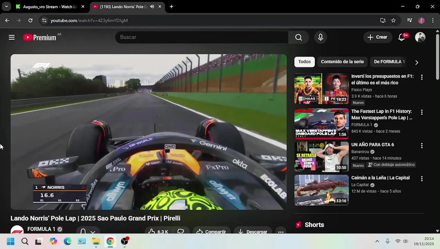440x249 pixels.
Task: Start voice search with microphone icon
Action: tap(321, 37)
